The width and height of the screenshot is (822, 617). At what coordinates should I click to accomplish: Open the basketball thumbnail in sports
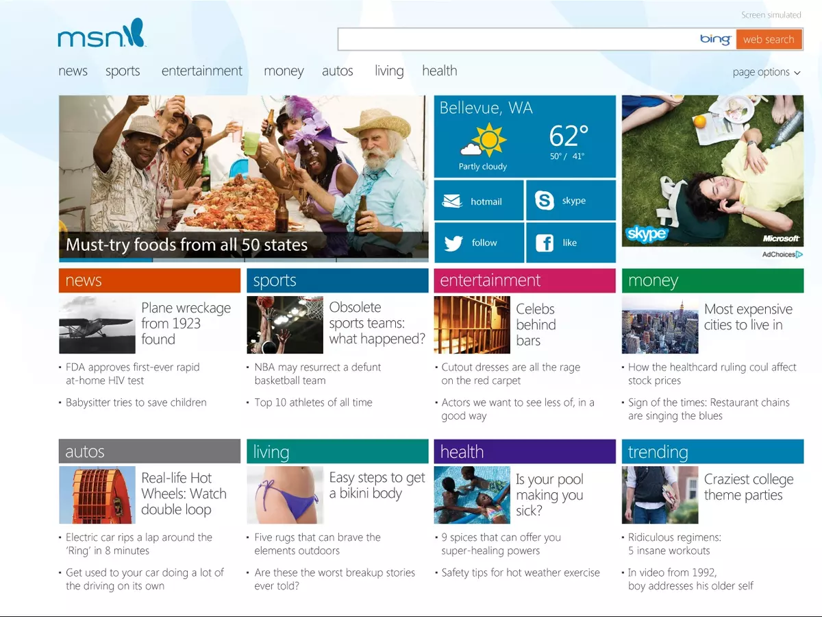tap(285, 324)
